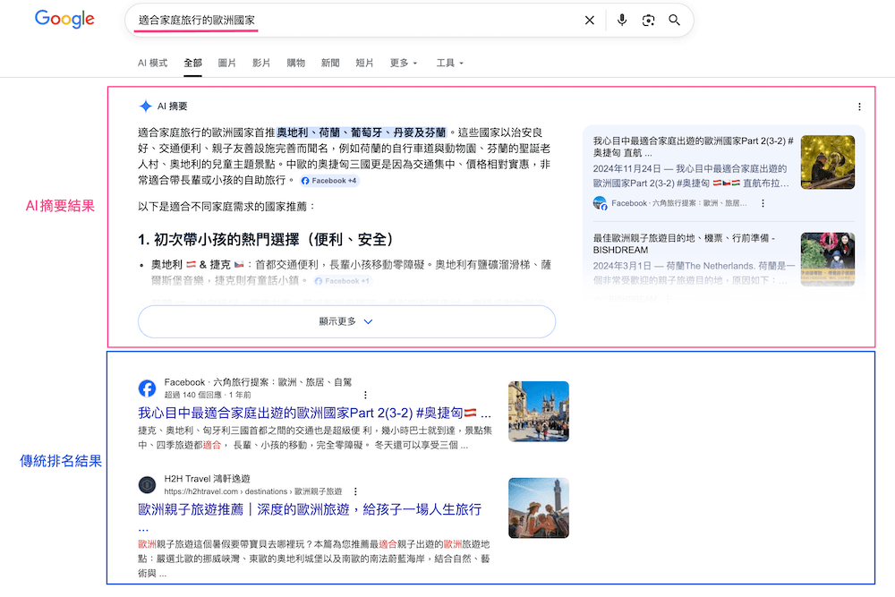Clear the search box with the X icon

tap(589, 20)
